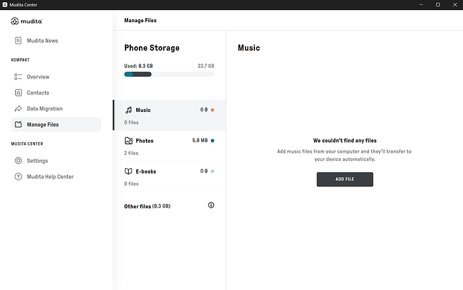Viewport: 463px width, 290px height.
Task: Open Settings via the gear icon
Action: pyautogui.click(x=18, y=161)
